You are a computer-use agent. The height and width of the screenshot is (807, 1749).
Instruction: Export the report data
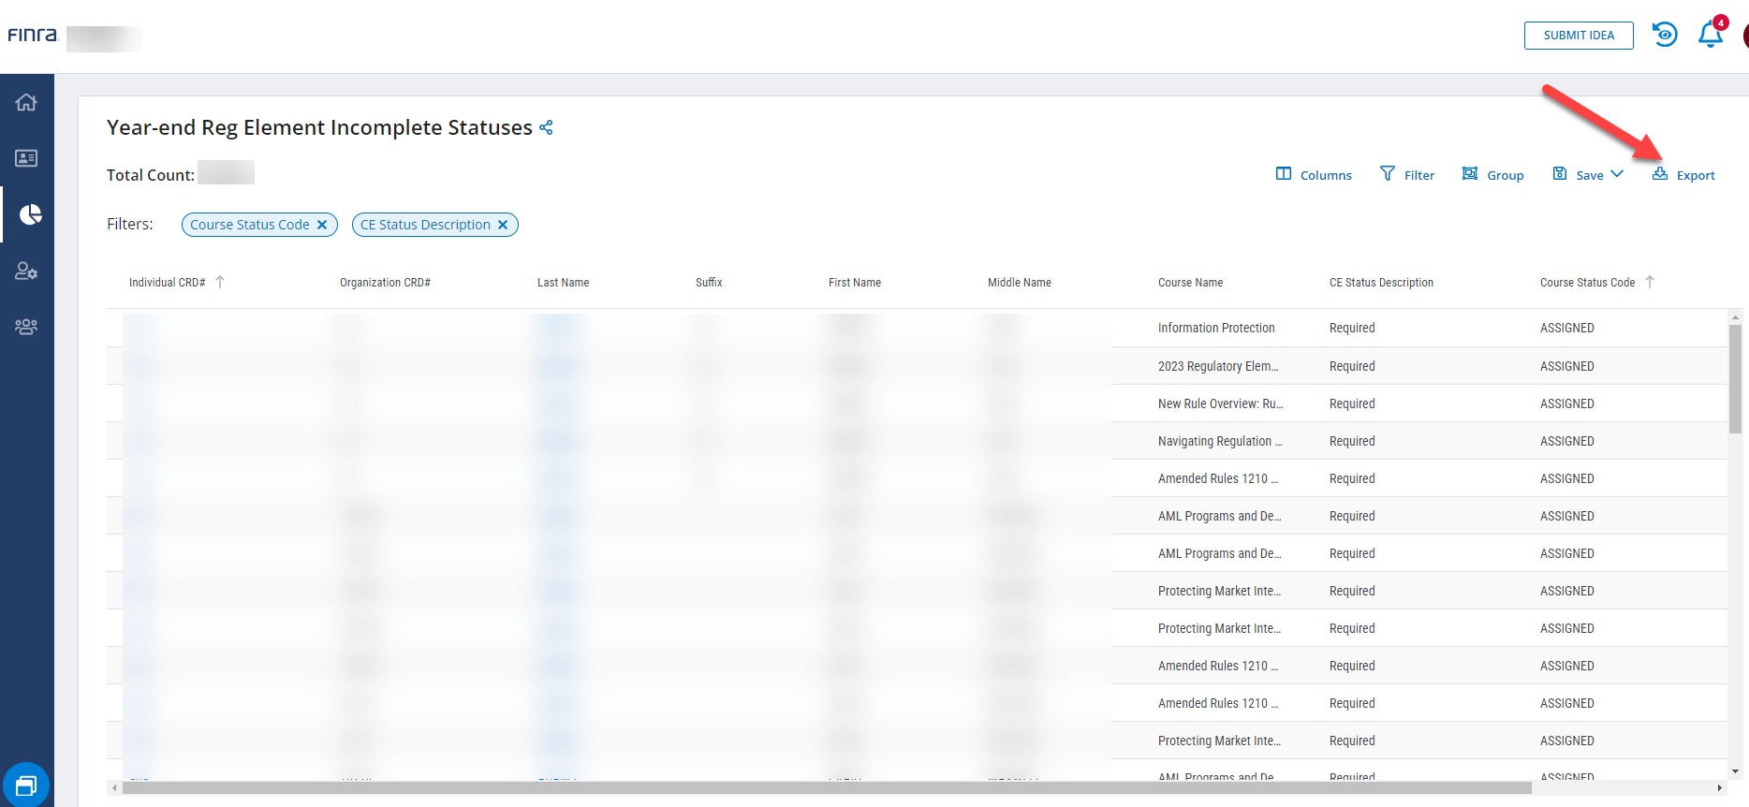pos(1683,175)
